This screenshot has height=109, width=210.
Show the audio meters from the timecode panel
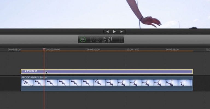(x=121, y=39)
